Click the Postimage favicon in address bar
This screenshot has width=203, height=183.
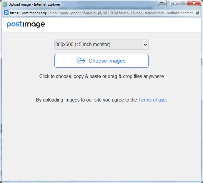[x=6, y=13]
